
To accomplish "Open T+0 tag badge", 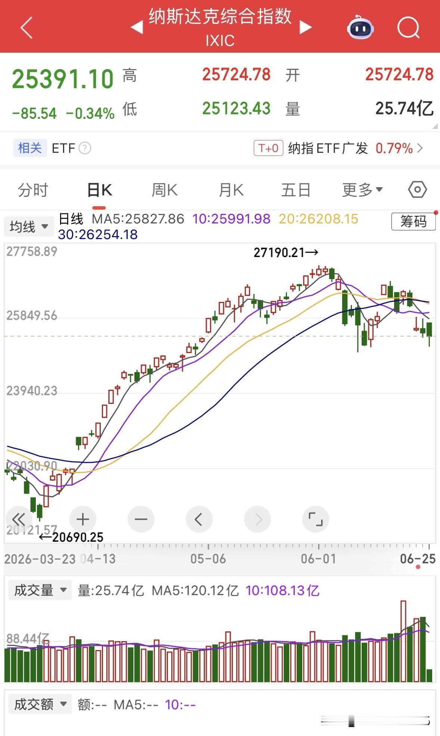I will (x=268, y=148).
